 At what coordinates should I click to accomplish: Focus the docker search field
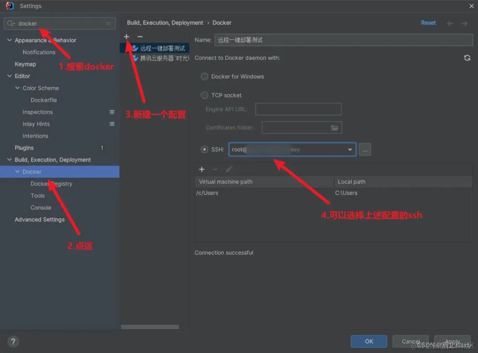pyautogui.click(x=60, y=23)
